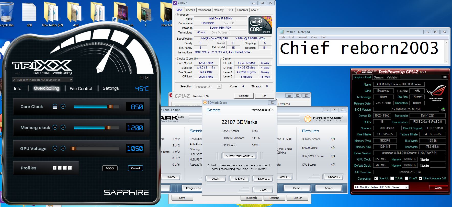The image size is (452, 207).
Task: Take GPU-Z screenshot with camera icon
Action: pos(445,77)
